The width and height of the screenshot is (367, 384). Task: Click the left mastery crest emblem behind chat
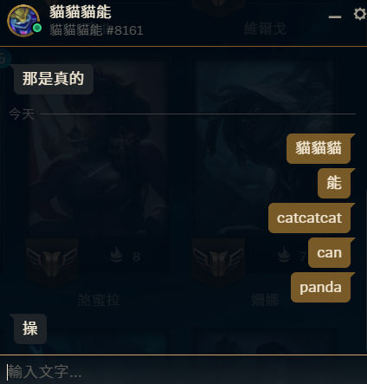coord(52,262)
